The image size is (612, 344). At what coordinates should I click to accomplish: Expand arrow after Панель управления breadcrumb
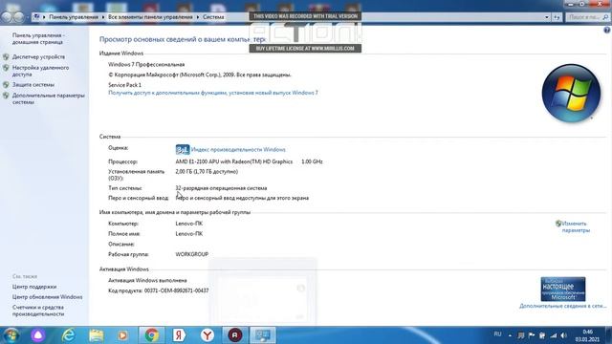[x=103, y=17]
